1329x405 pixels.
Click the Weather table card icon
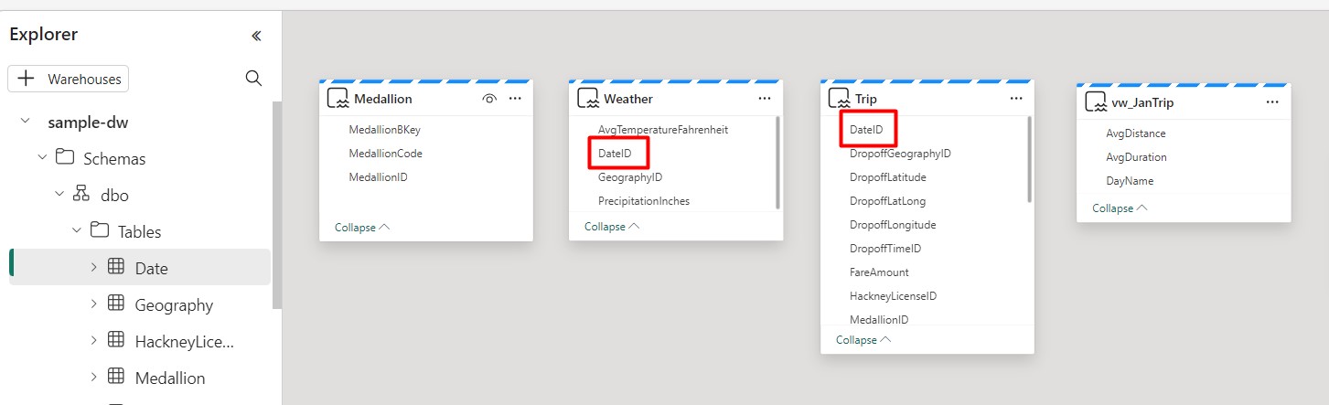(588, 99)
